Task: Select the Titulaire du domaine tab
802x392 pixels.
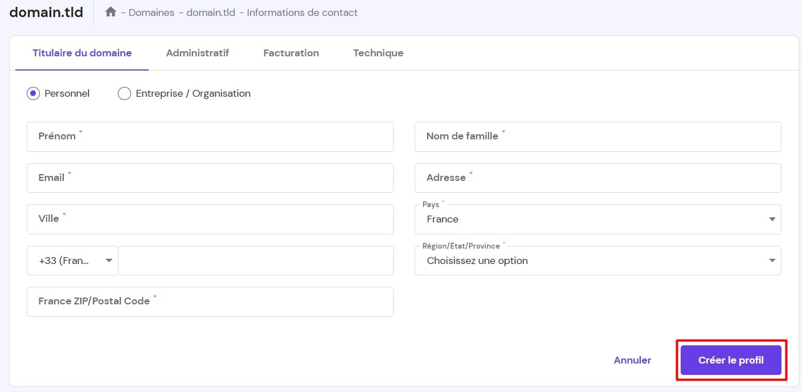Action: [82, 53]
